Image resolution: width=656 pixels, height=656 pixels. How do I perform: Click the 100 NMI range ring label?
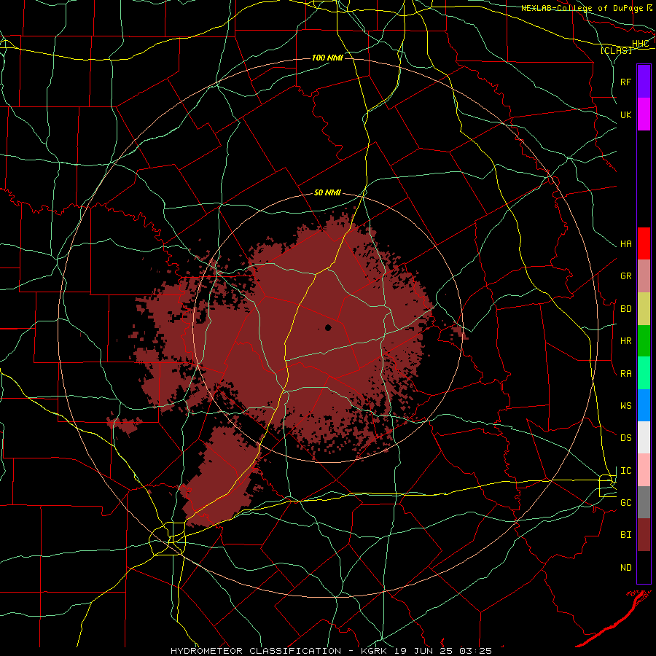click(327, 58)
